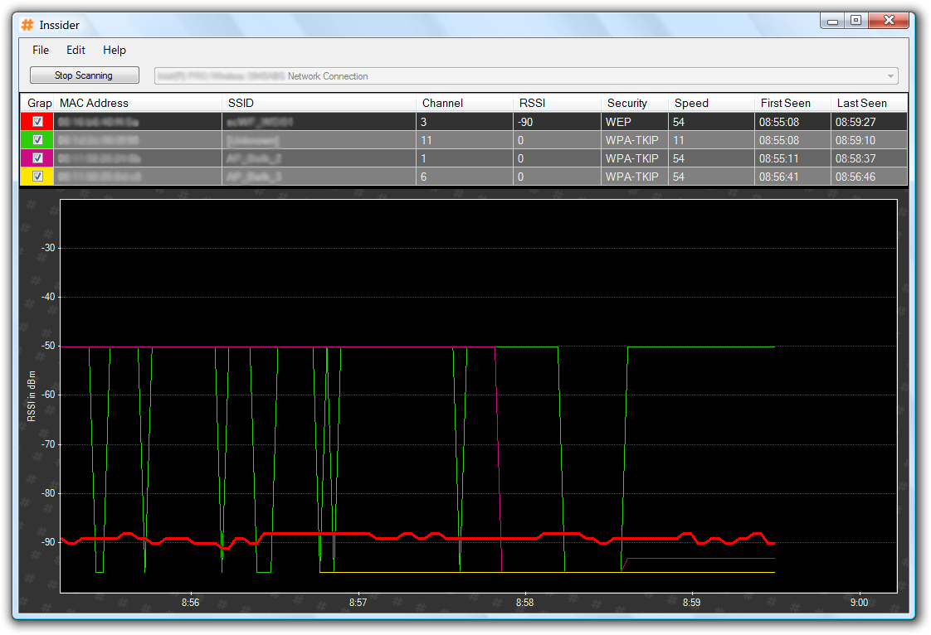Toggle graph checkbox for the channel 1 network
Viewport: 931px width, 635px height.
(x=37, y=158)
